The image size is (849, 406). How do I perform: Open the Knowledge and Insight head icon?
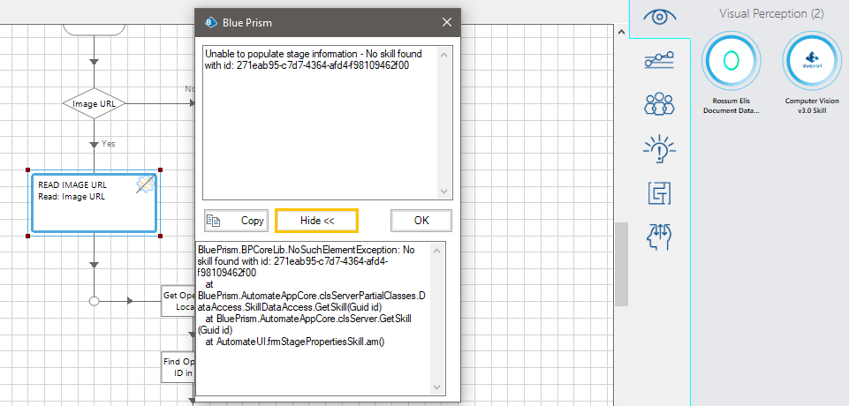[x=659, y=237]
